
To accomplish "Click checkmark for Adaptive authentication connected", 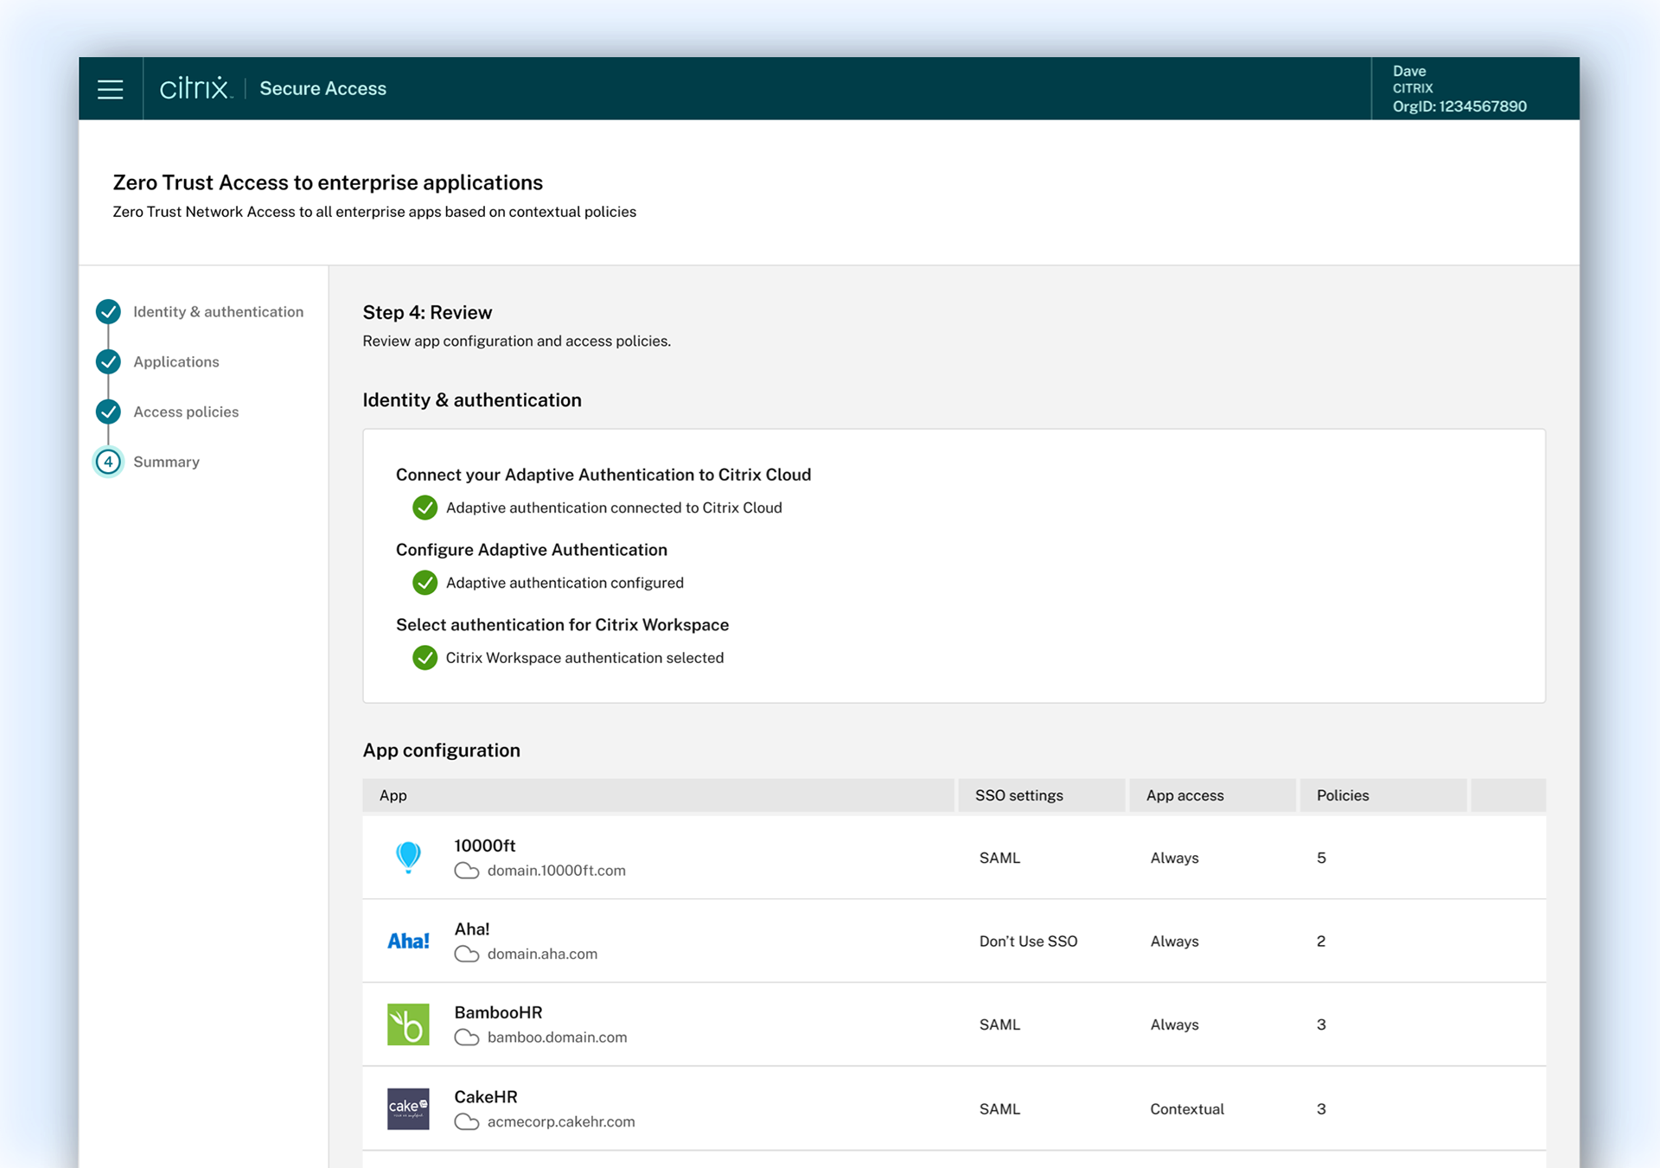I will coord(425,507).
